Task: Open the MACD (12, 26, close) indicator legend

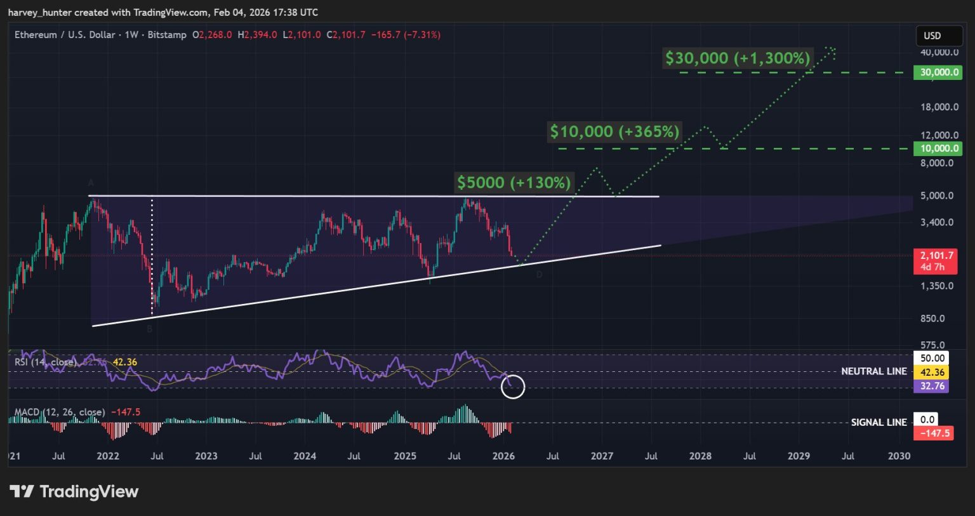Action: (60, 412)
